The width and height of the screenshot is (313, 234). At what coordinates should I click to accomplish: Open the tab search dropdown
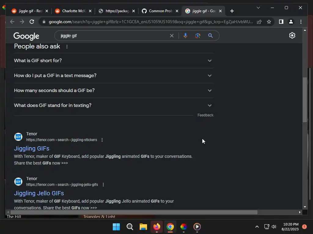(x=258, y=8)
